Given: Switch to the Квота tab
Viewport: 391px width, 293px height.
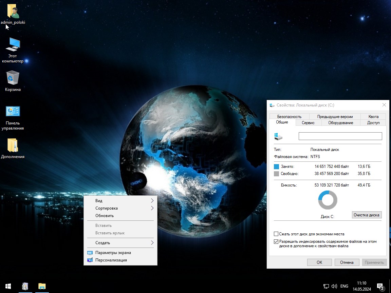Looking at the screenshot, I should tap(373, 117).
